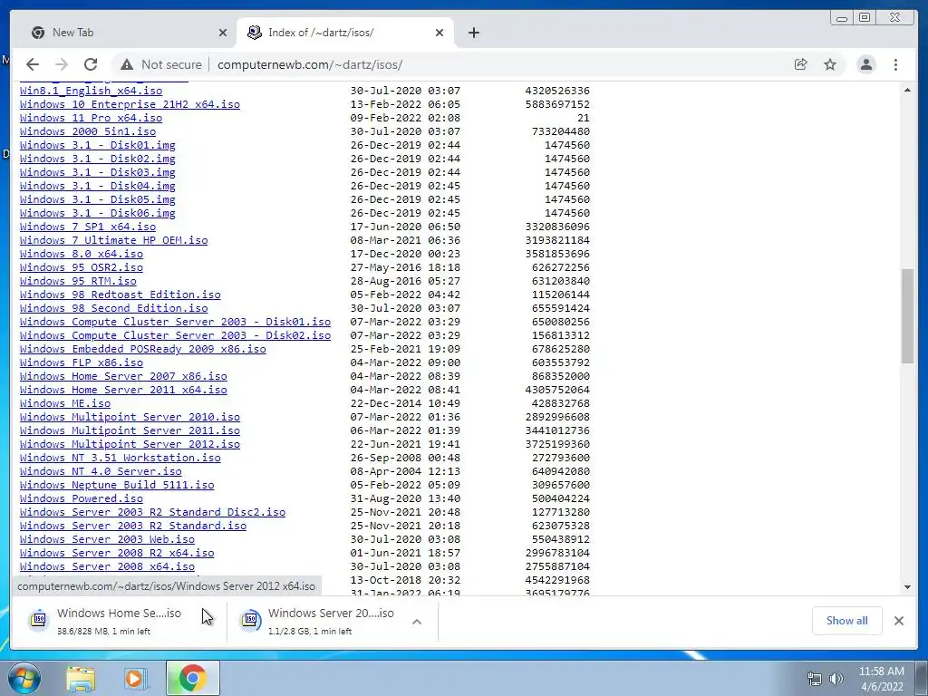This screenshot has width=928, height=696.
Task: Go back to the previous page
Action: [x=33, y=64]
